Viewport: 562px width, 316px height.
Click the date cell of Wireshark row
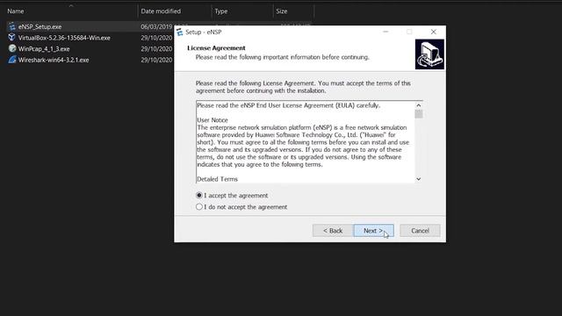coord(156,60)
